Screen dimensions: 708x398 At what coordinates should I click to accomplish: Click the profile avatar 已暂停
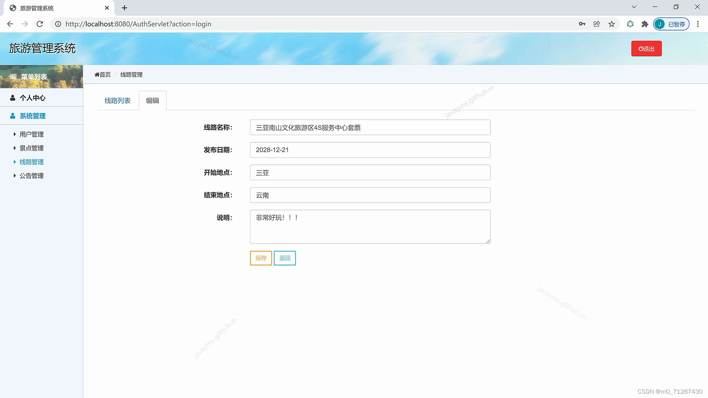click(x=671, y=24)
